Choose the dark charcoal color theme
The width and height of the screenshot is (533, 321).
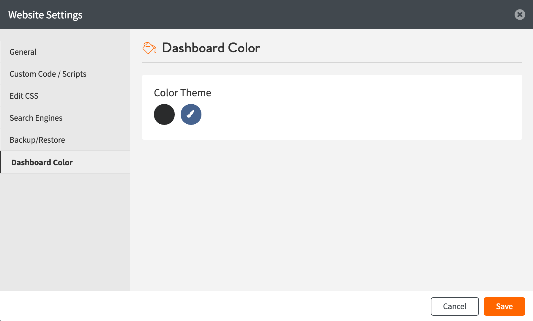pos(164,114)
